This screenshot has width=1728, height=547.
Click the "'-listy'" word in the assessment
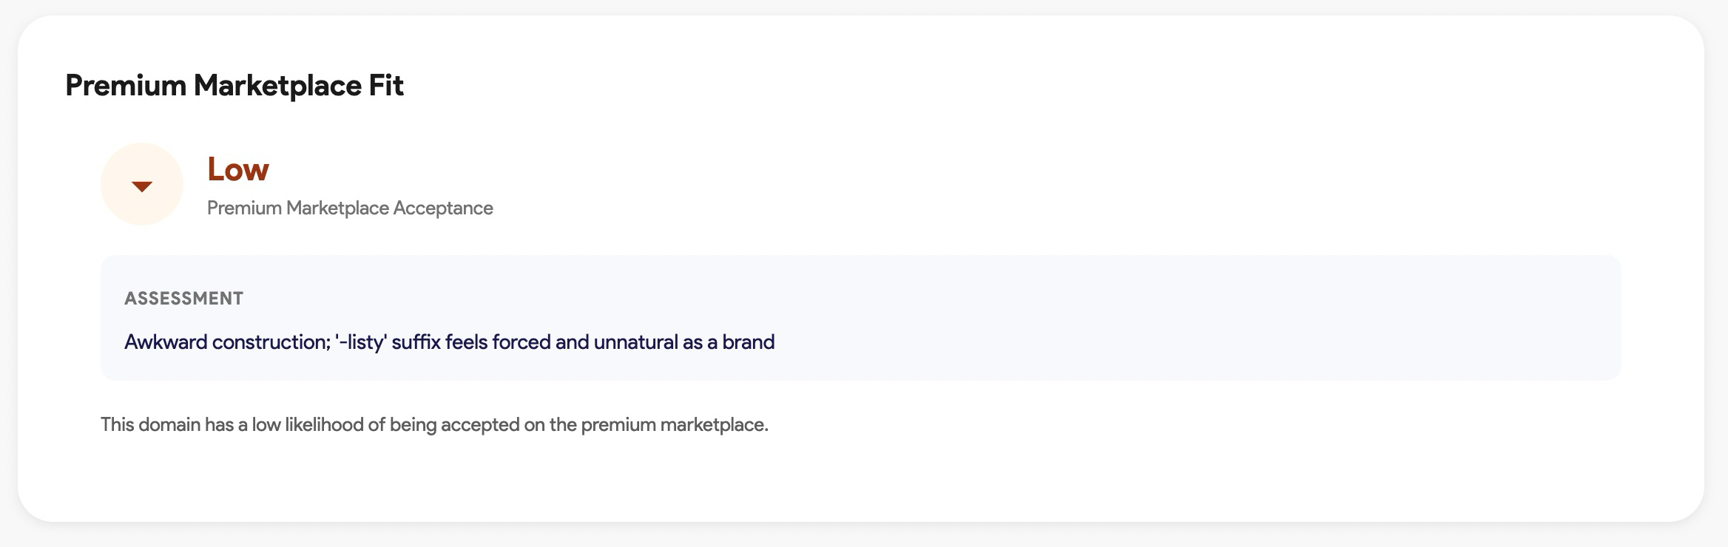[361, 342]
